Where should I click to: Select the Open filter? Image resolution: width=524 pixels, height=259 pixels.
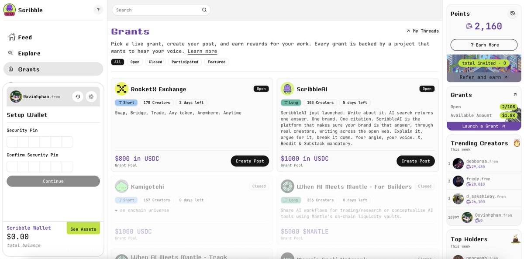pyautogui.click(x=135, y=62)
